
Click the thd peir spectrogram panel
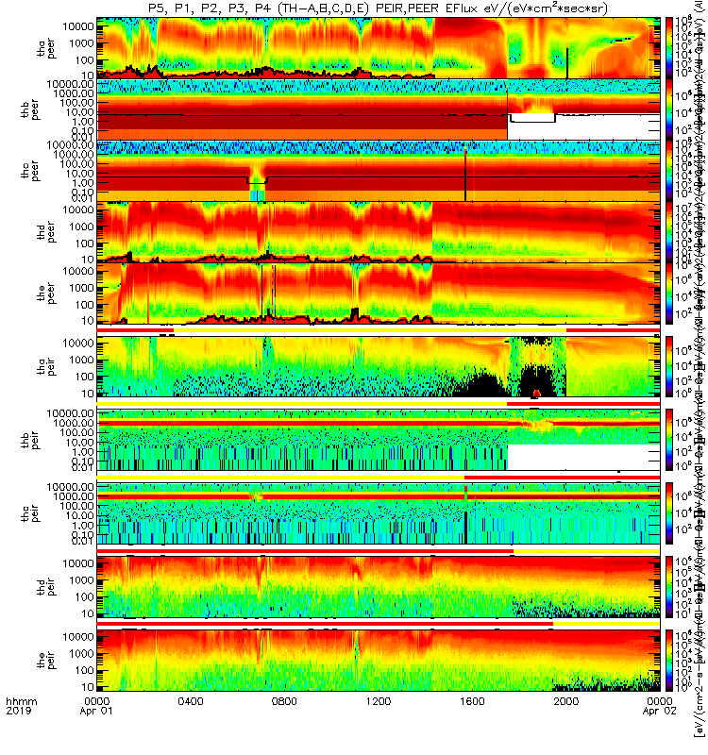pyautogui.click(x=379, y=586)
